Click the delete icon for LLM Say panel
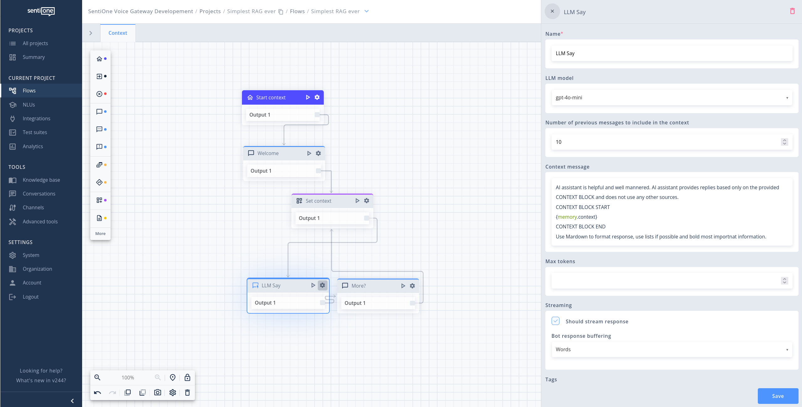 click(793, 11)
